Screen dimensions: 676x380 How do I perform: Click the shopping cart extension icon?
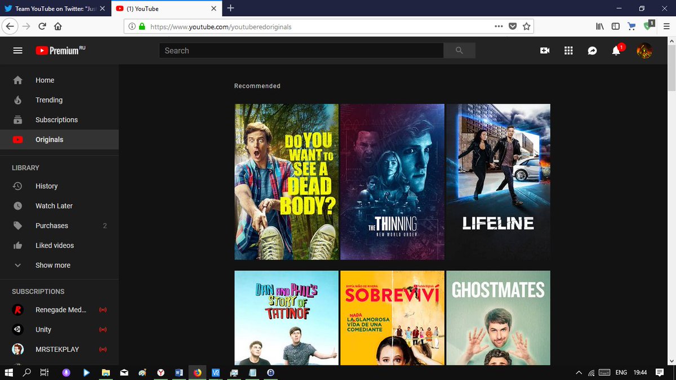(631, 26)
